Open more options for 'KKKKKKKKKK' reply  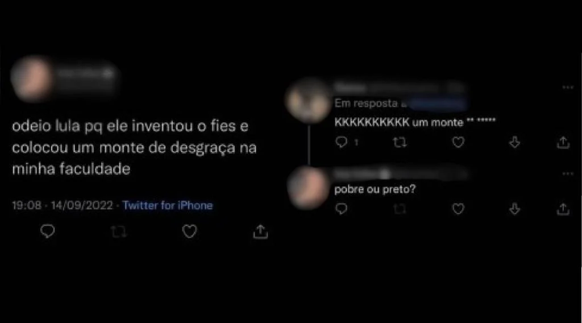(x=568, y=88)
